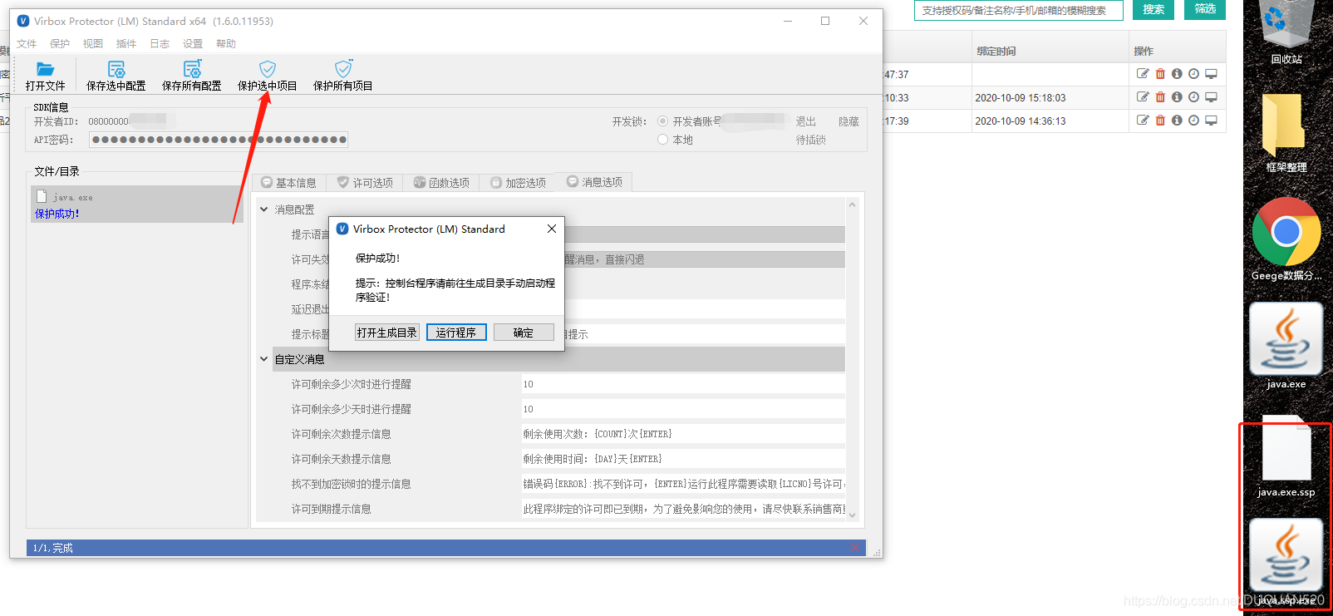Click the 打开文件 open file toolbar icon

45,69
